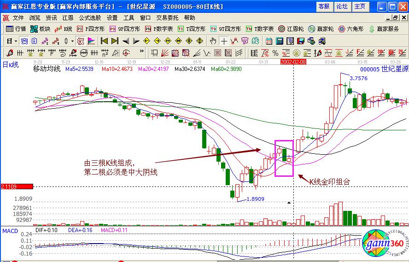Open the calendar date icon
409x262 pixels.
268,41
